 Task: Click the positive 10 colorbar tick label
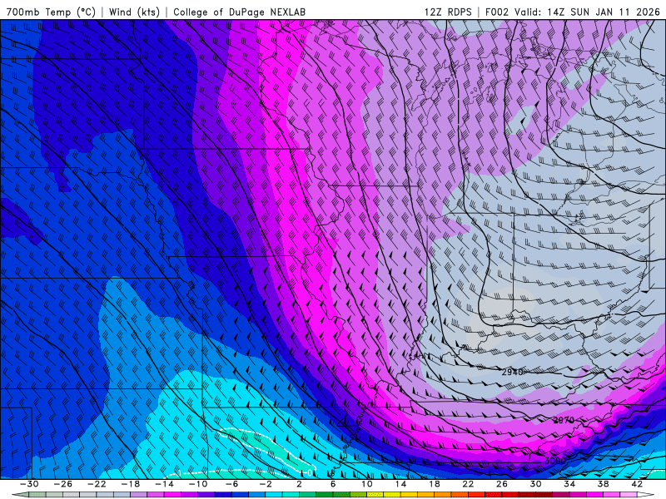(367, 484)
